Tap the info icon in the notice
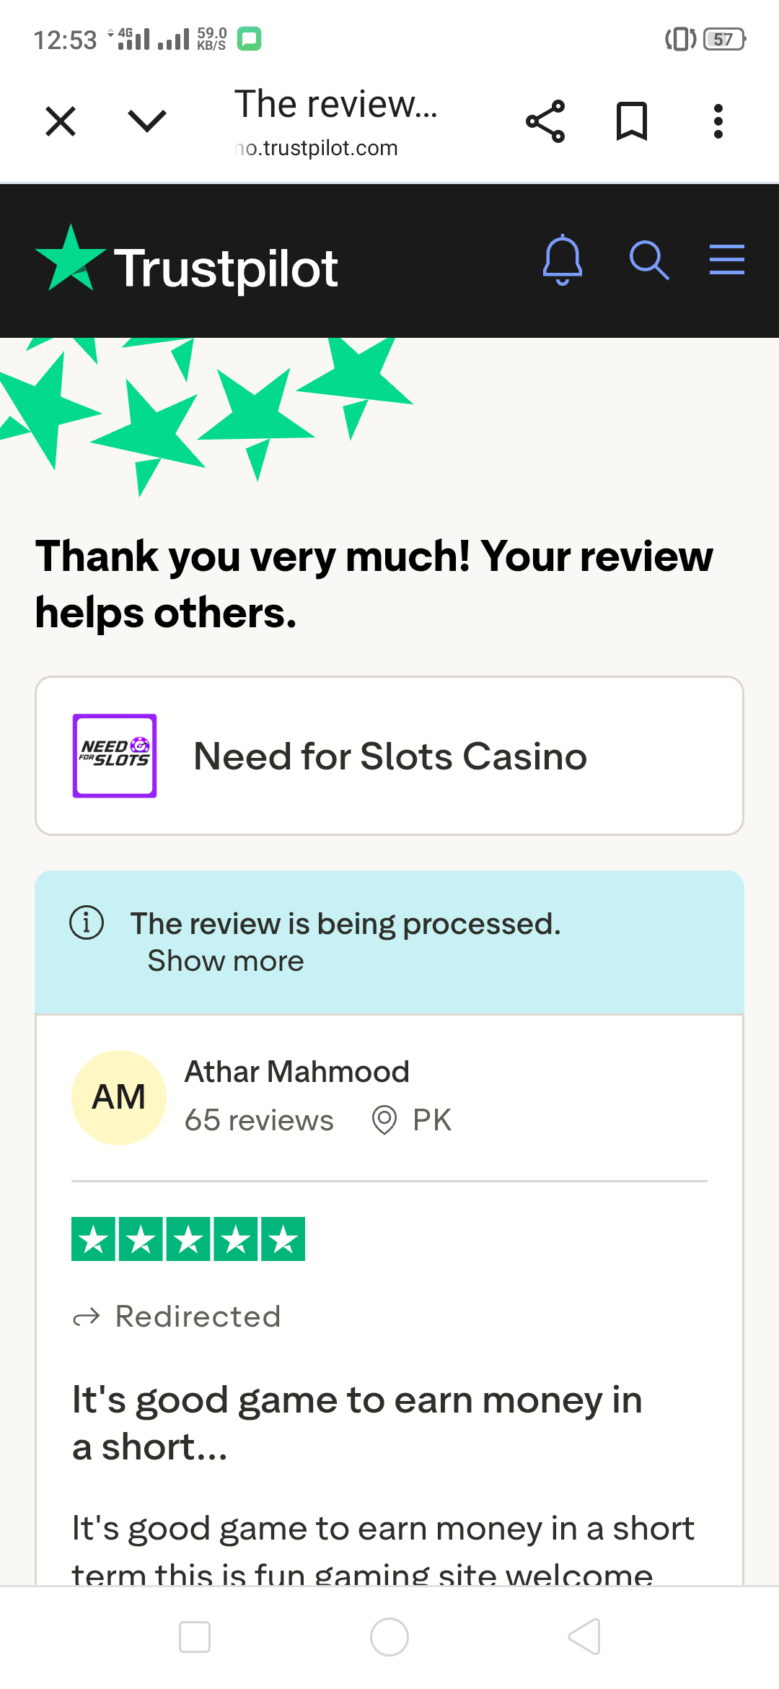The width and height of the screenshot is (779, 1689). coord(87,922)
